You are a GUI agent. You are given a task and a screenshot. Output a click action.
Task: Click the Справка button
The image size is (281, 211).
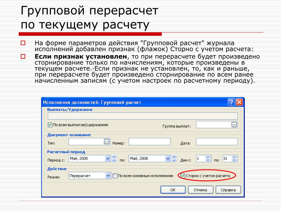pyautogui.click(x=228, y=190)
